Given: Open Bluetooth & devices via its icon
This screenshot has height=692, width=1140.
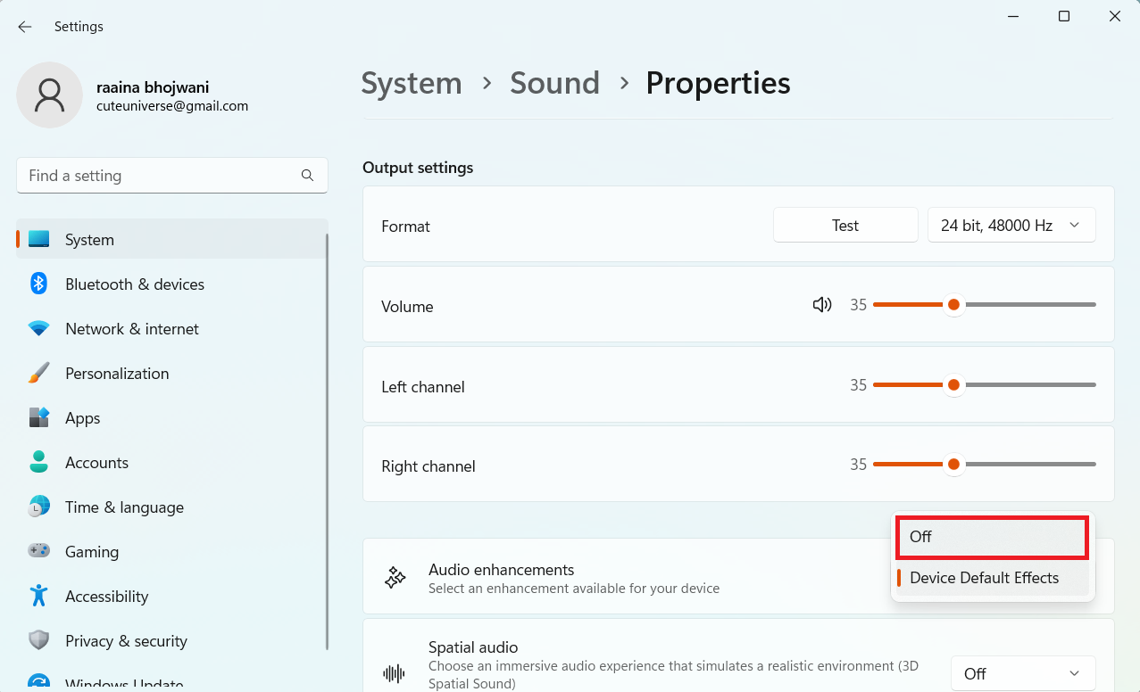Looking at the screenshot, I should point(38,284).
